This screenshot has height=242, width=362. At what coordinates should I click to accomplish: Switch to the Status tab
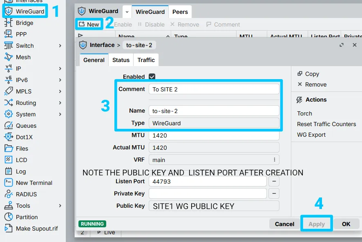pyautogui.click(x=121, y=60)
